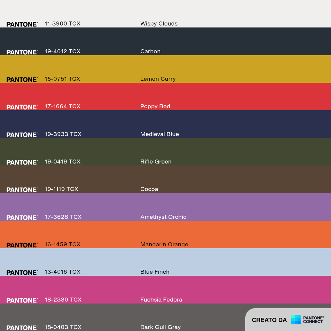Image resolution: width=331 pixels, height=331 pixels.
Task: Click the PANTONE logo on the Cocoa row
Action: [x=22, y=190]
